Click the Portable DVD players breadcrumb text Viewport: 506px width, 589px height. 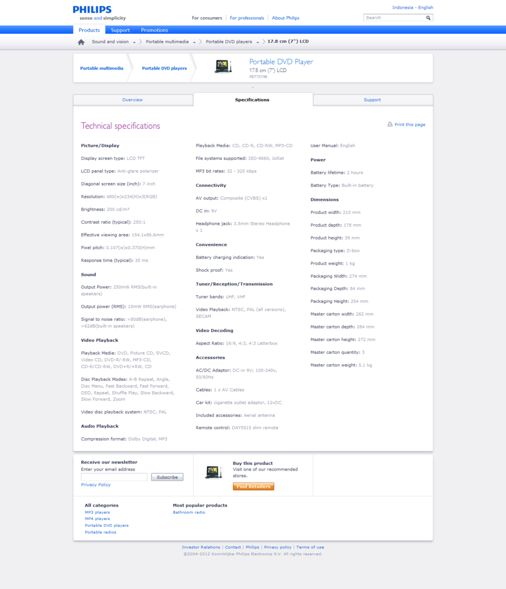click(229, 41)
